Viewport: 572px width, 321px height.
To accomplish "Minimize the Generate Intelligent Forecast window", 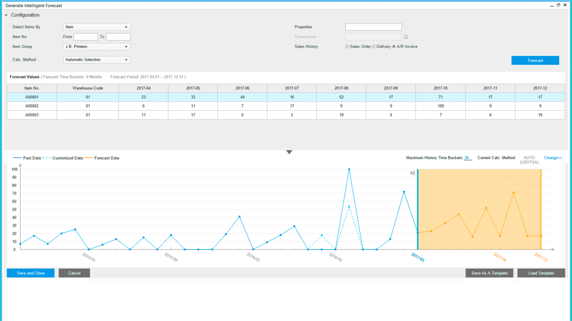I will 551,5.
